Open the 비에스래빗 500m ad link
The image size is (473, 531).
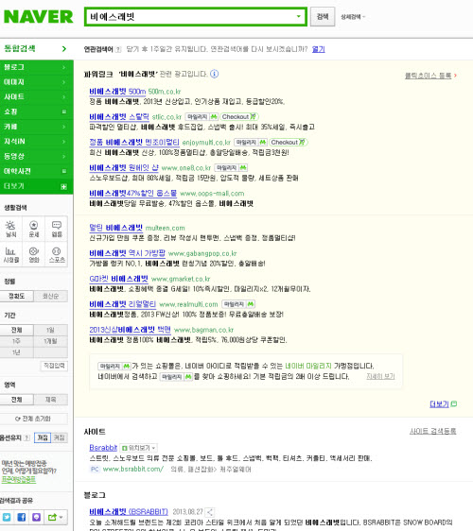[117, 92]
